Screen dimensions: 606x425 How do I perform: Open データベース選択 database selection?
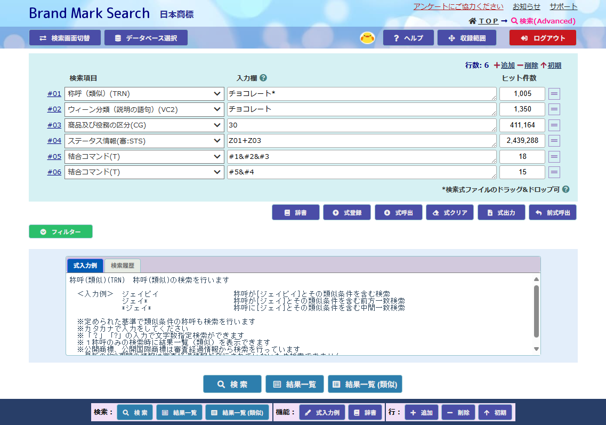[x=146, y=38]
